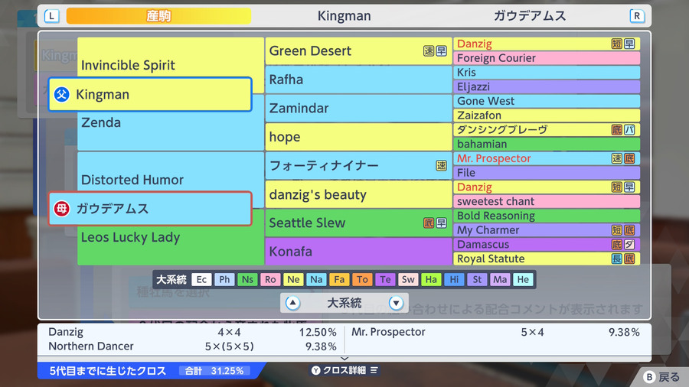The image size is (689, 387).
Task: Select the Gone West row
Action: coord(547,101)
